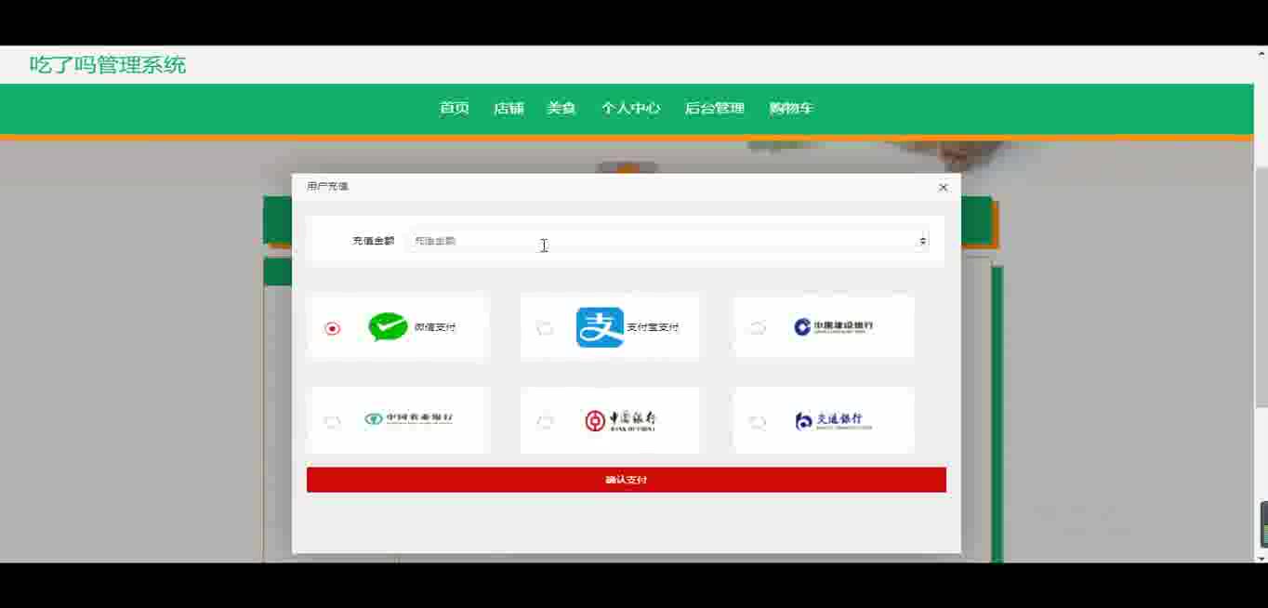Select the 支付宝支付 radio button

coord(545,328)
